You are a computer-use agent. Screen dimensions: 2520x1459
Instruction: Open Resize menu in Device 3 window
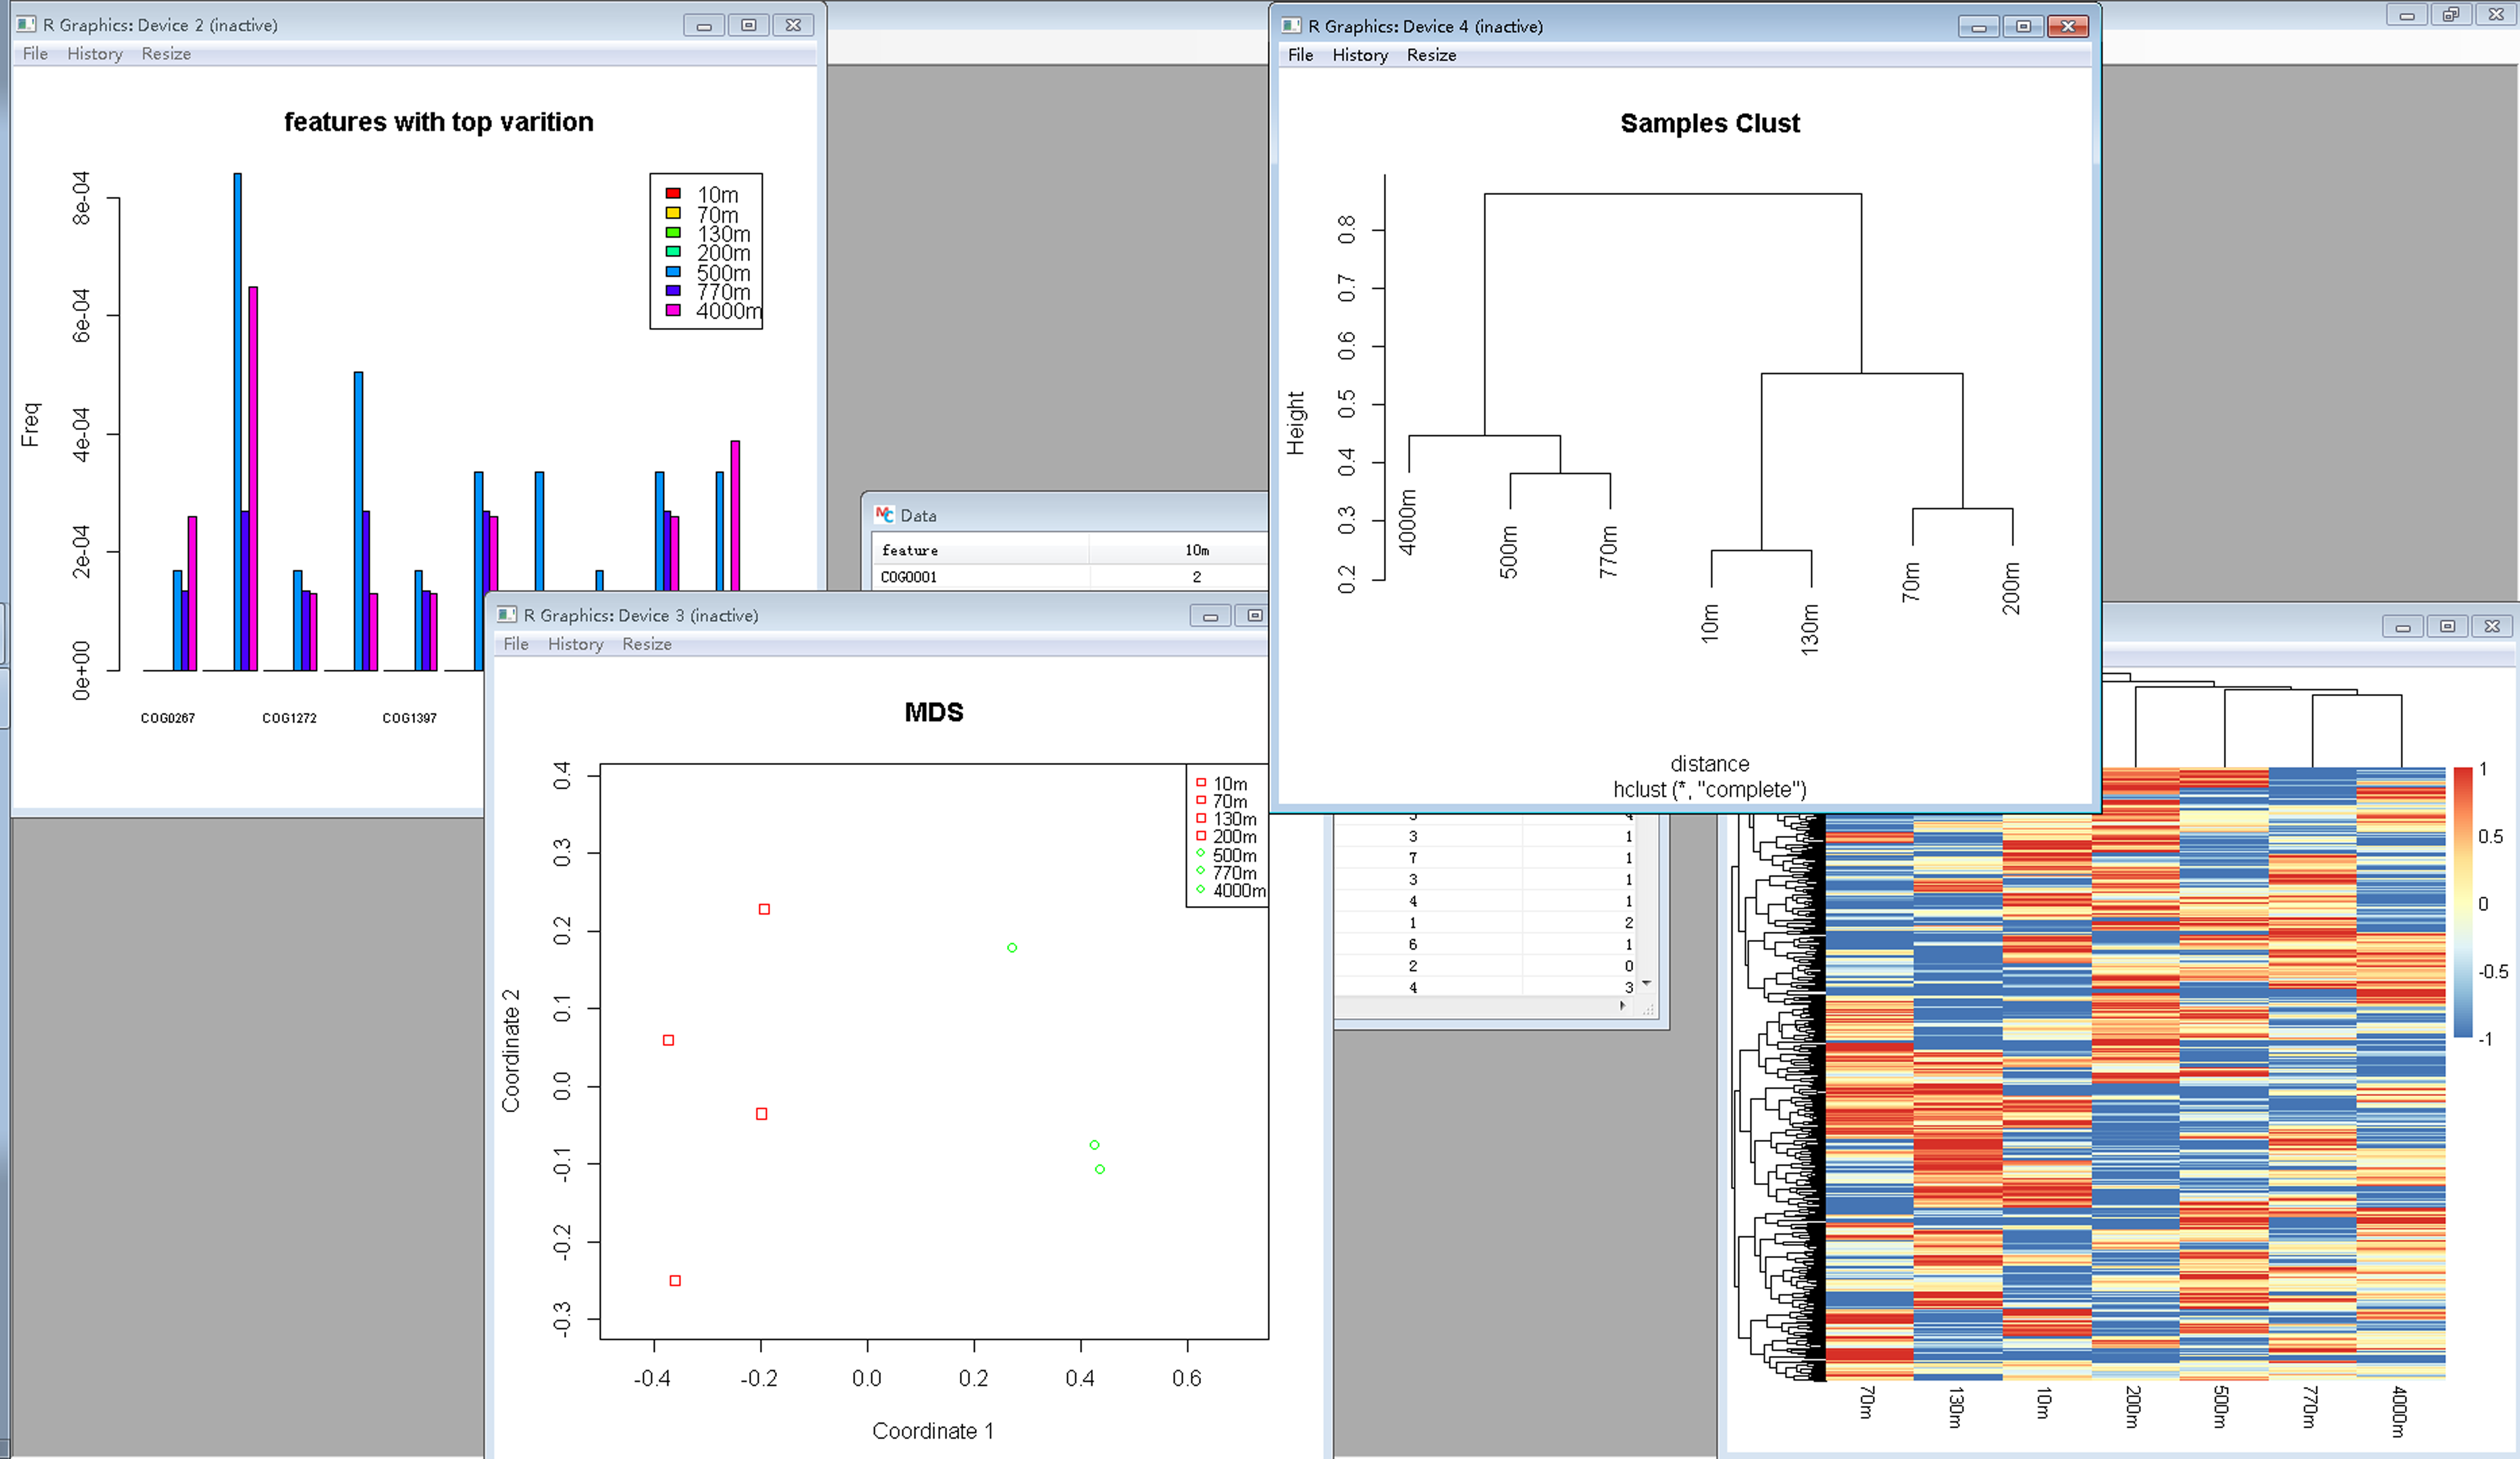646,644
